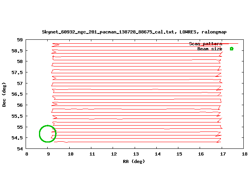The width and height of the screenshot is (252, 189).
Task: Click the '59' Dec axis tick label
Action: [x=20, y=40]
